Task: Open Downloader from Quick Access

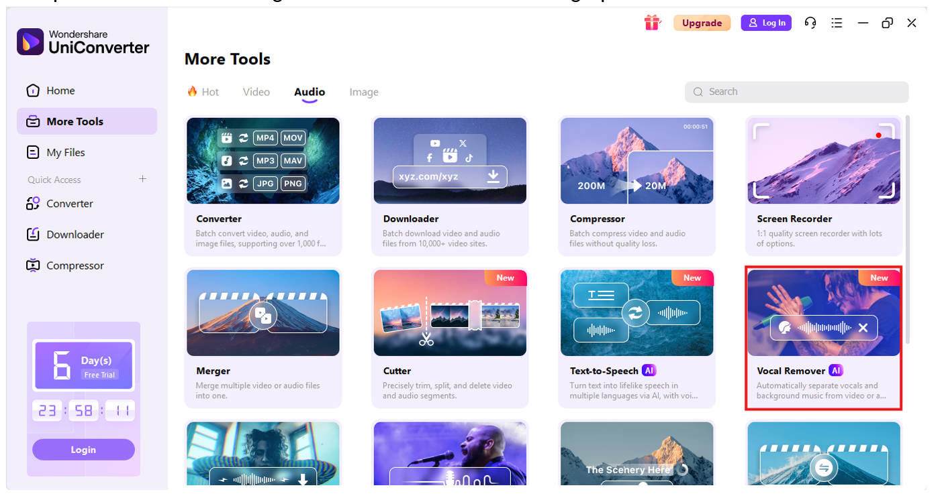Action: [x=87, y=234]
